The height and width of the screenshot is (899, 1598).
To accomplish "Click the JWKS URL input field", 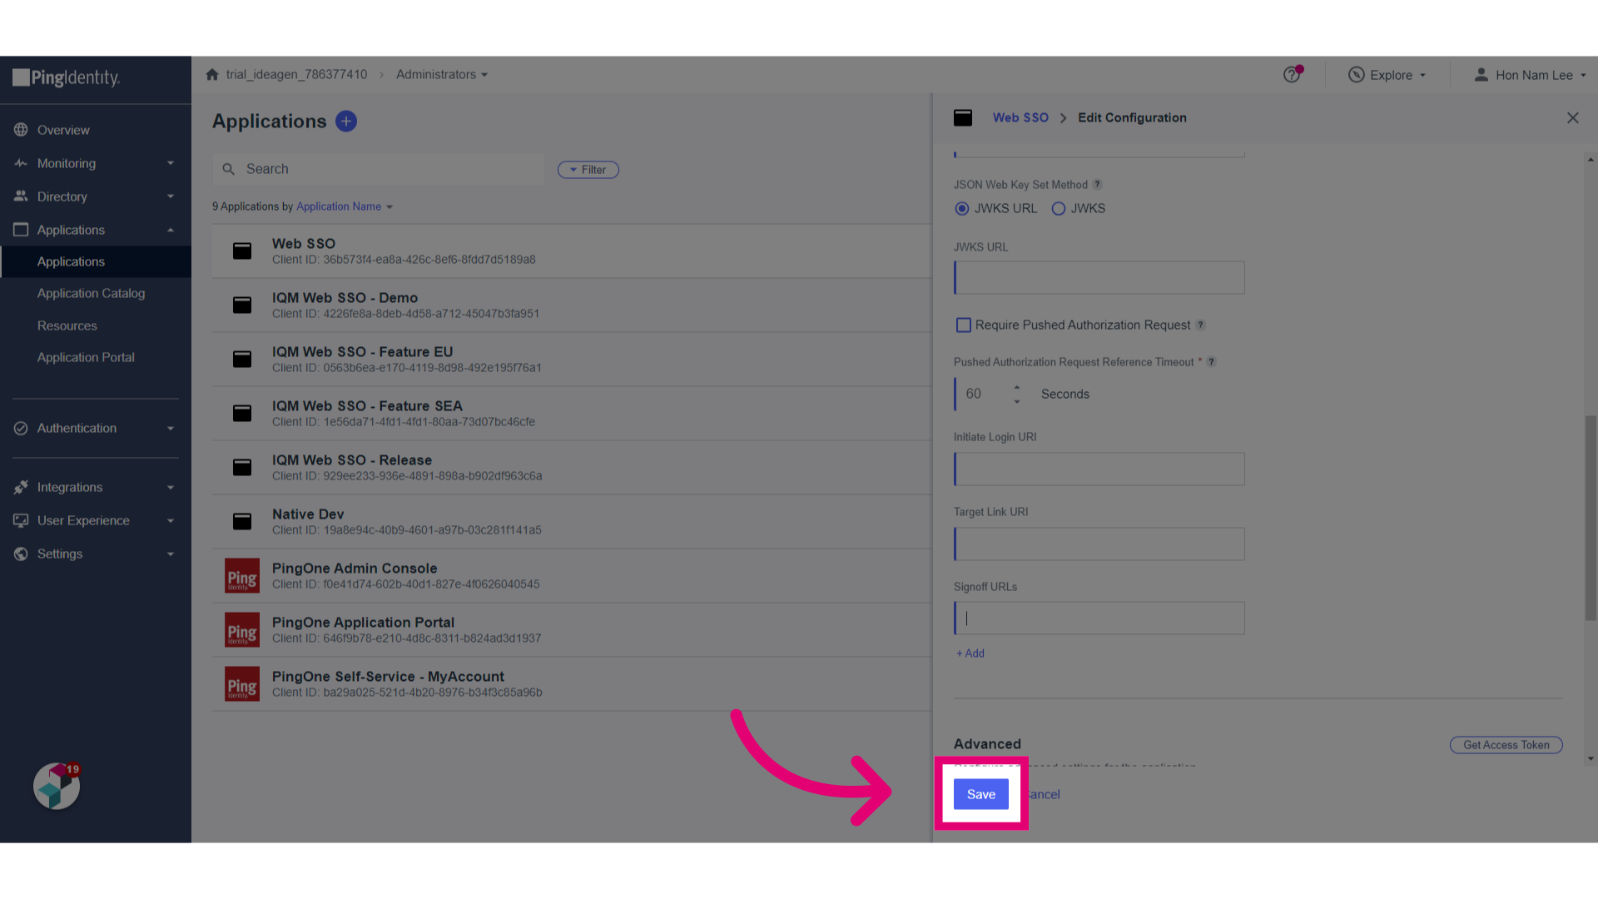I will (x=1099, y=277).
